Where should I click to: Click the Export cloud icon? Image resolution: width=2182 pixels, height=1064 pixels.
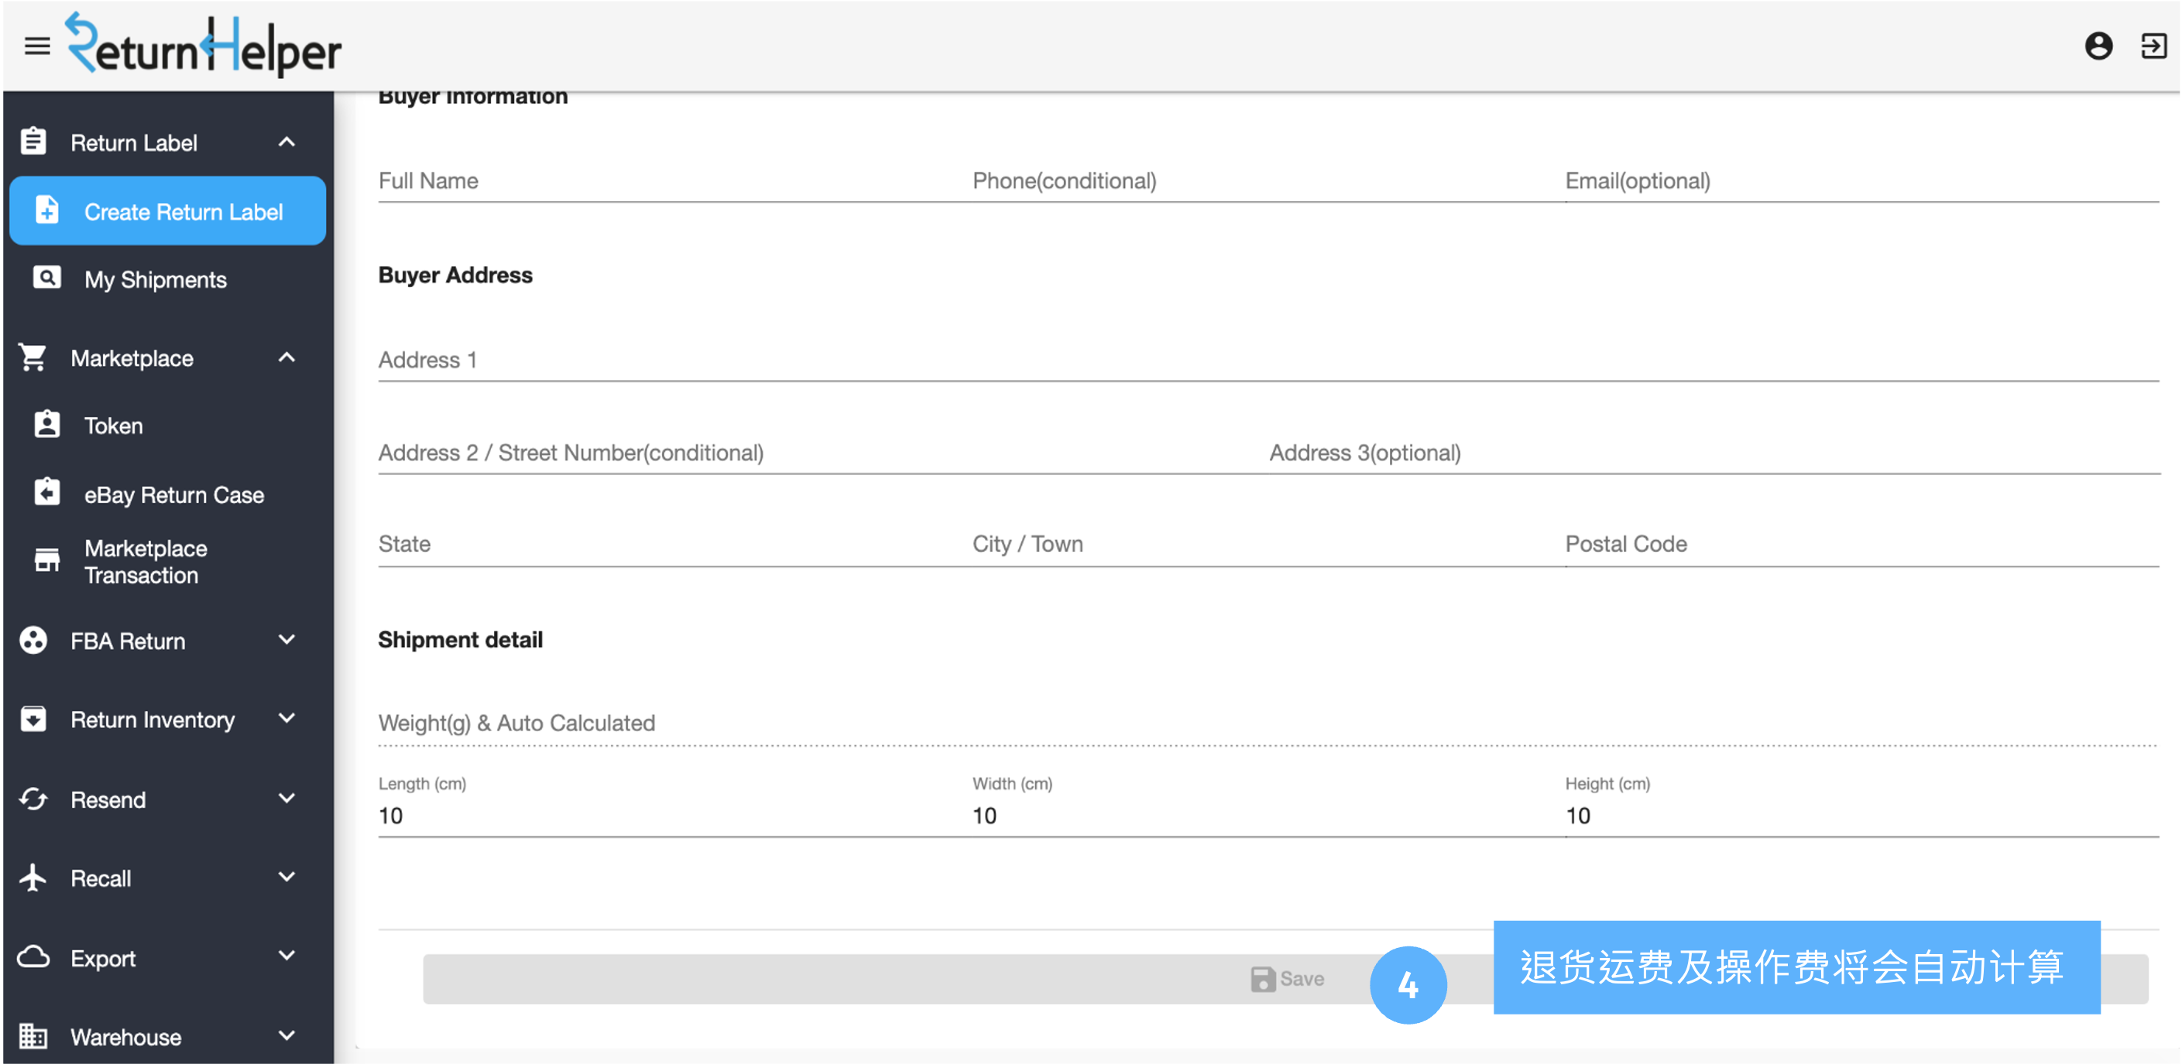33,957
